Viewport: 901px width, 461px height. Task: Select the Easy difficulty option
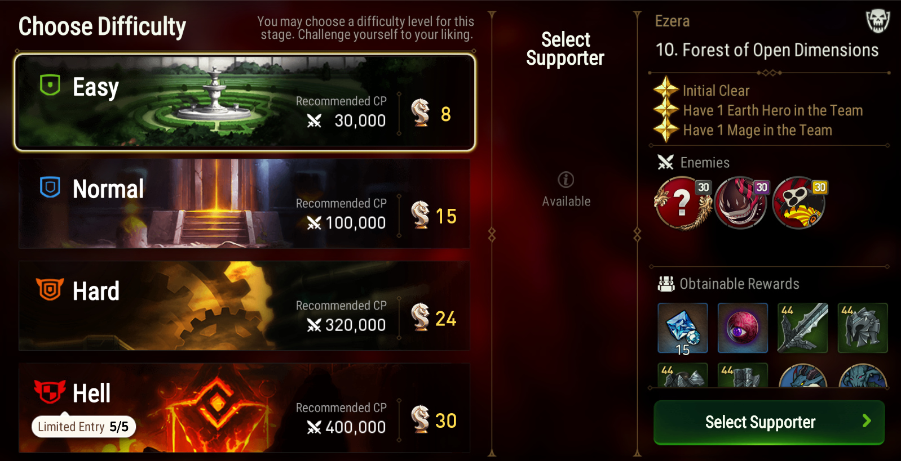tap(245, 102)
